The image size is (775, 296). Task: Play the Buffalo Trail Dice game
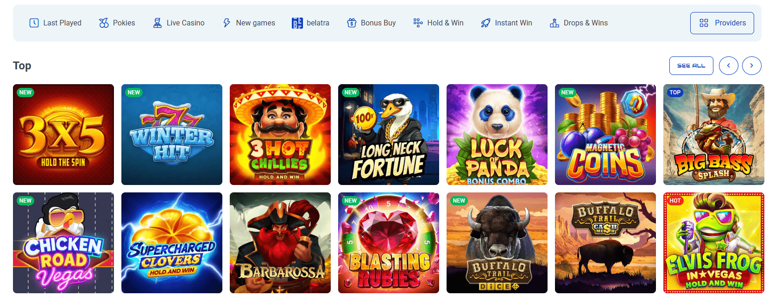[497, 243]
